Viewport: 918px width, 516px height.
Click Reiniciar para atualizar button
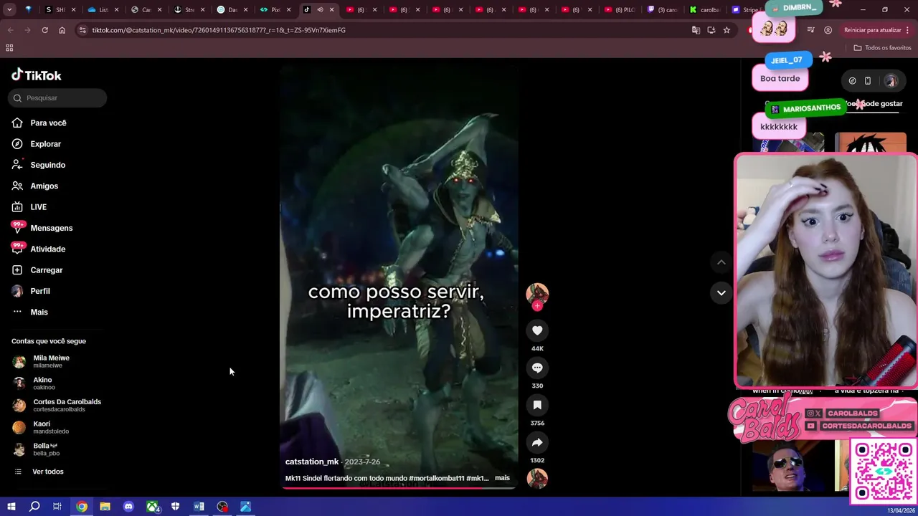[877, 30]
